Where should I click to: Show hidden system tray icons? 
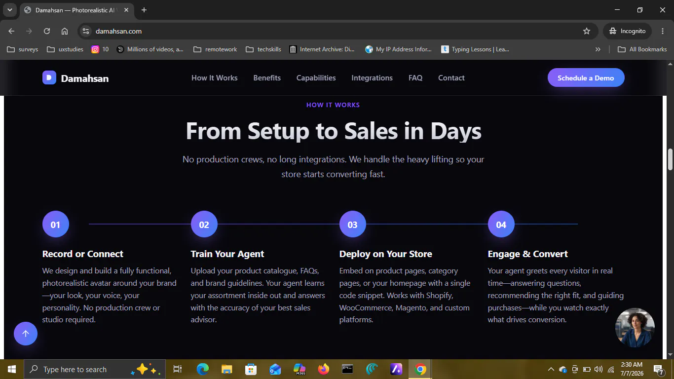[x=551, y=369]
